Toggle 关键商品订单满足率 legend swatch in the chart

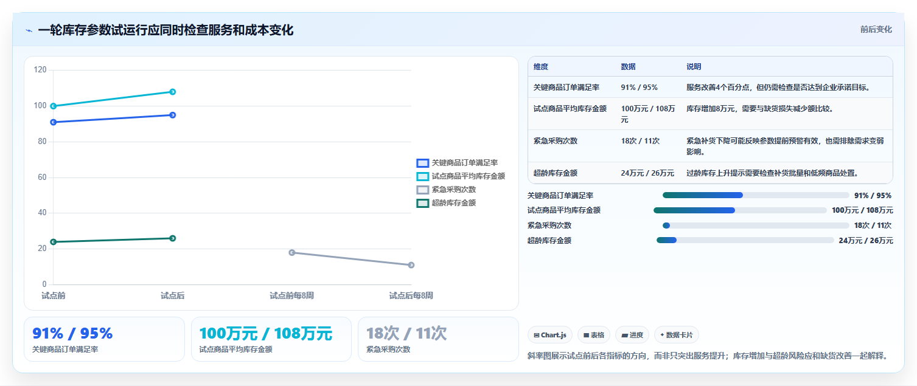422,163
